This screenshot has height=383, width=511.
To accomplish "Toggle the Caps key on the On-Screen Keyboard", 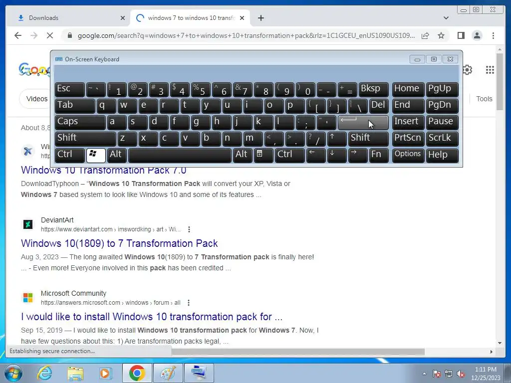I will tap(80, 122).
